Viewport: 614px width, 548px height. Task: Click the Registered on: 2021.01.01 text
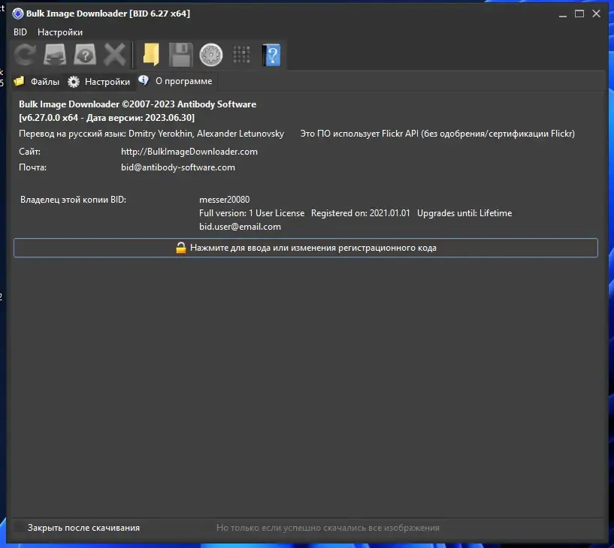(360, 213)
